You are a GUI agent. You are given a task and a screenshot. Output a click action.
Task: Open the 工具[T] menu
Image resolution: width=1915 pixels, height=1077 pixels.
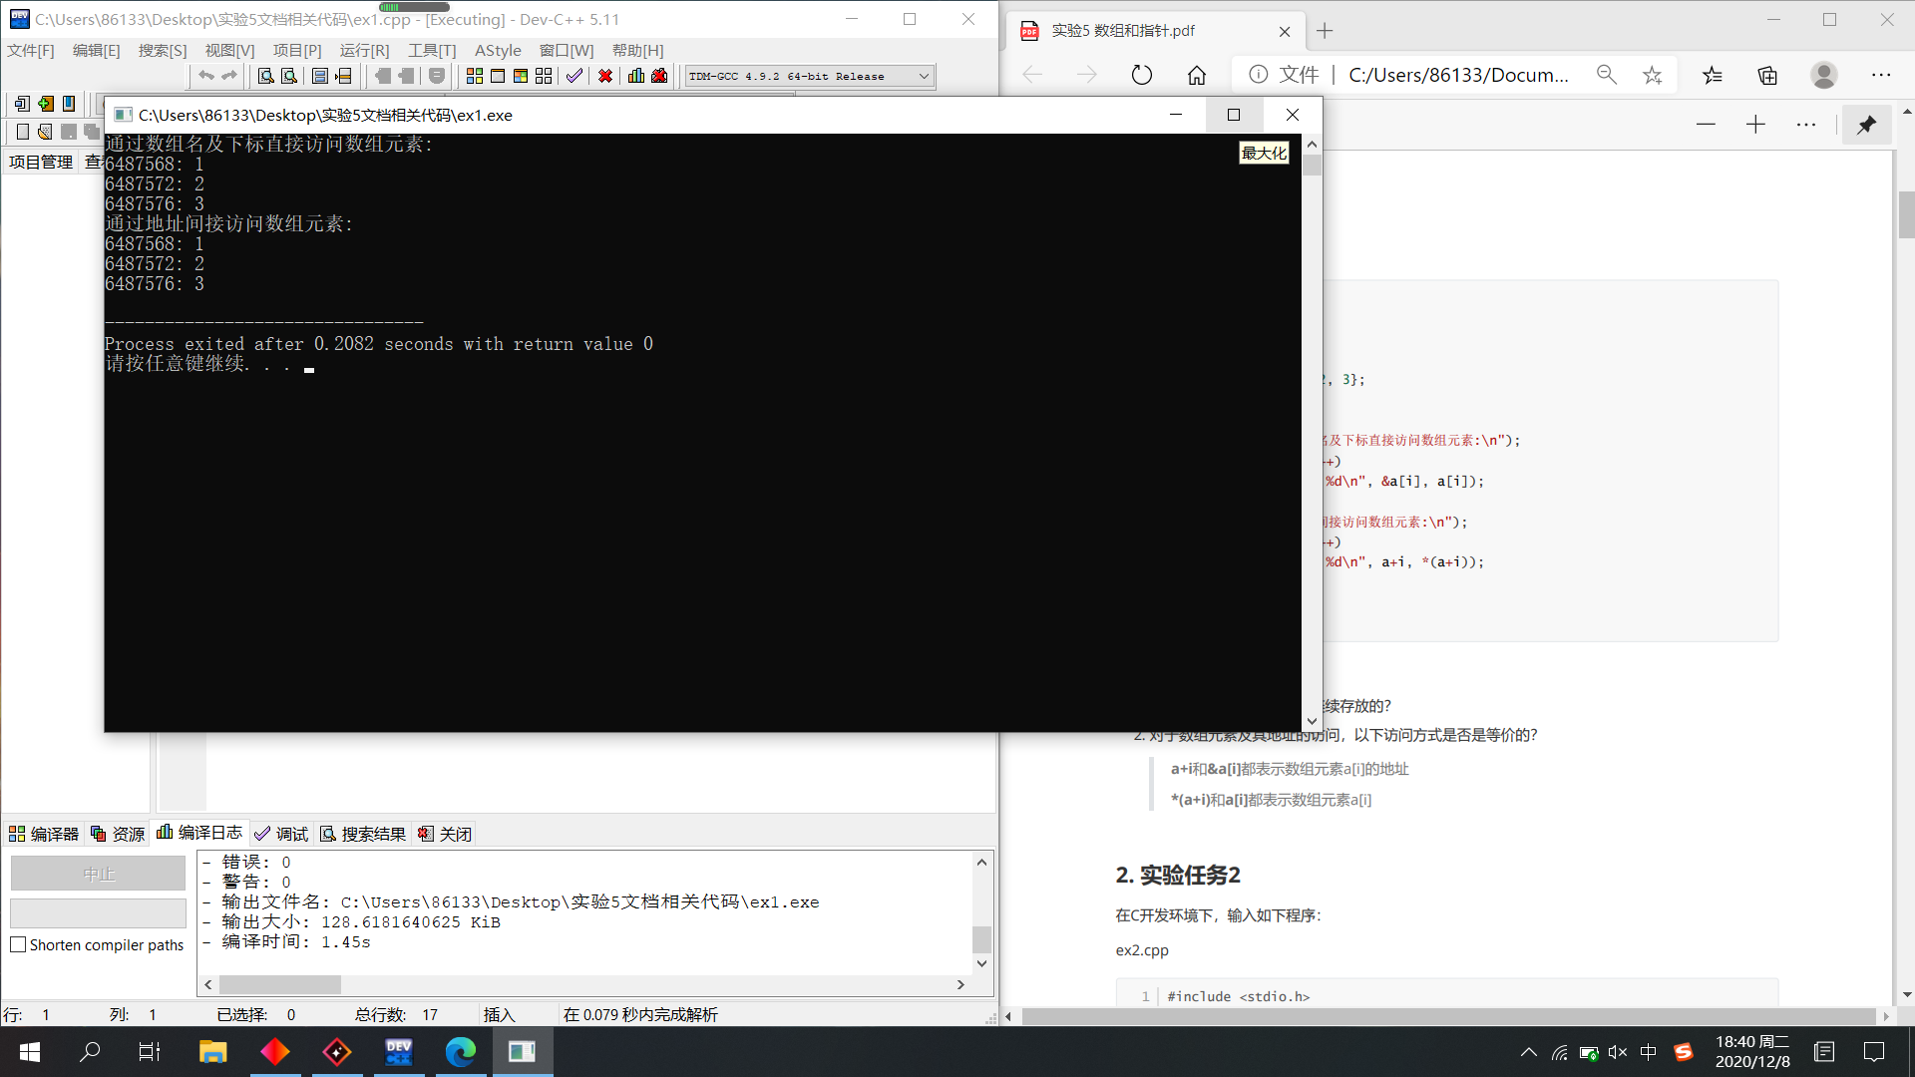pos(431,50)
